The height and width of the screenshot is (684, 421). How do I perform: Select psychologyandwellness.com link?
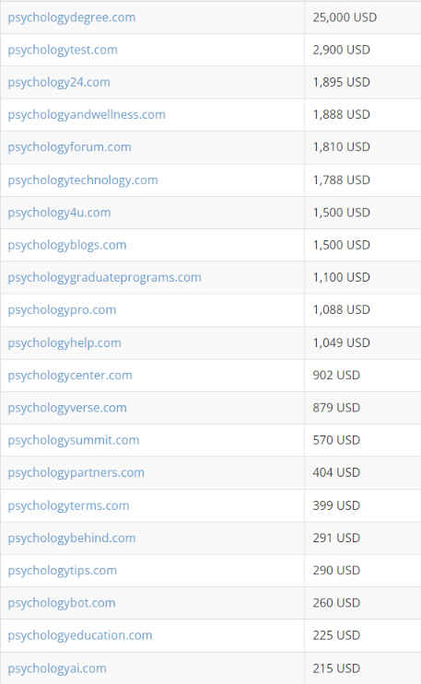(x=87, y=115)
